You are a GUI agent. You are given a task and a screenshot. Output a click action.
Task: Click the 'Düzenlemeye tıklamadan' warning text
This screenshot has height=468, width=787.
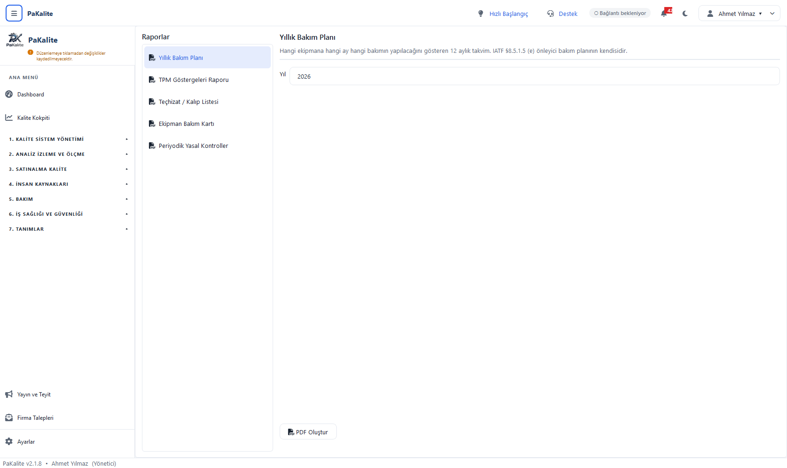pos(71,56)
